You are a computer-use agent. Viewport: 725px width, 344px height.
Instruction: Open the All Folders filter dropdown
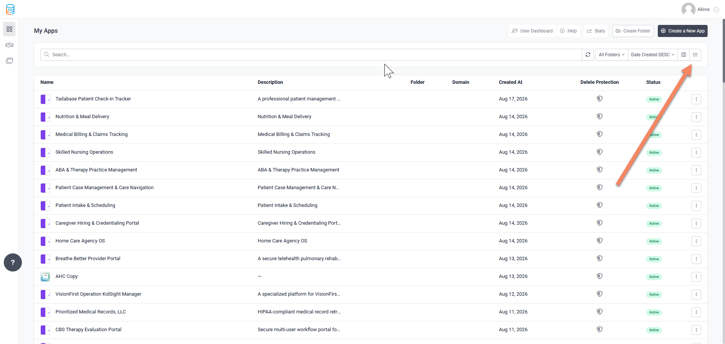612,55
